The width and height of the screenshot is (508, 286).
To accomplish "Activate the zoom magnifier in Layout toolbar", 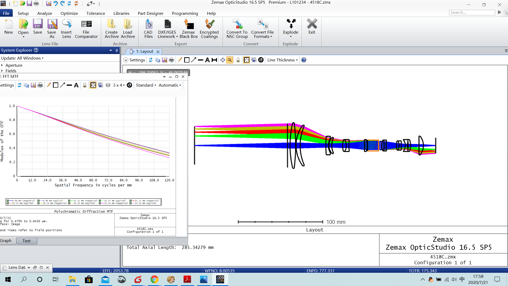I will 230,60.
